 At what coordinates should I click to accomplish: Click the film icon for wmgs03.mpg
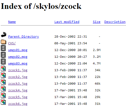[x=3, y=62]
